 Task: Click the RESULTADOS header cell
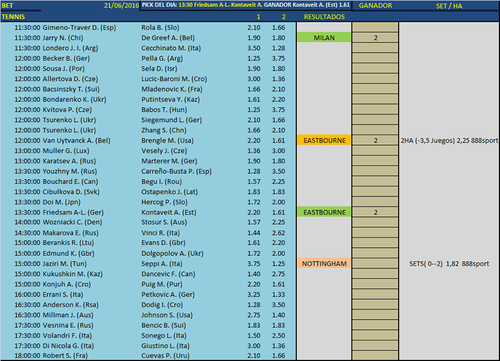324,16
